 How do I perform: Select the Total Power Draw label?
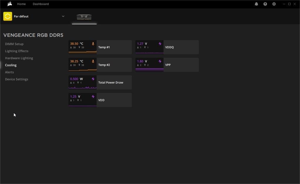pos(111,82)
